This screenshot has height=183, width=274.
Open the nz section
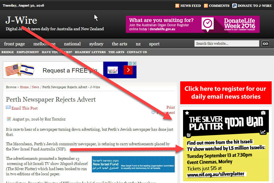point(138,44)
